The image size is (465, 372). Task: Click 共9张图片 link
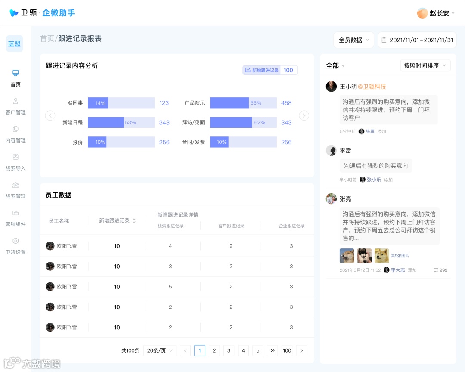400,256
